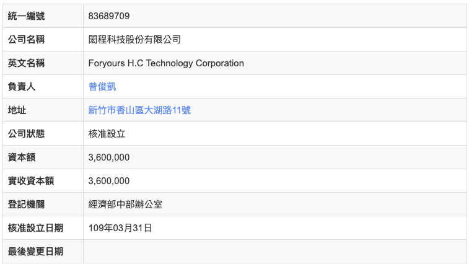
Task: Click the 核准設立日期 row header
Action: click(35, 228)
